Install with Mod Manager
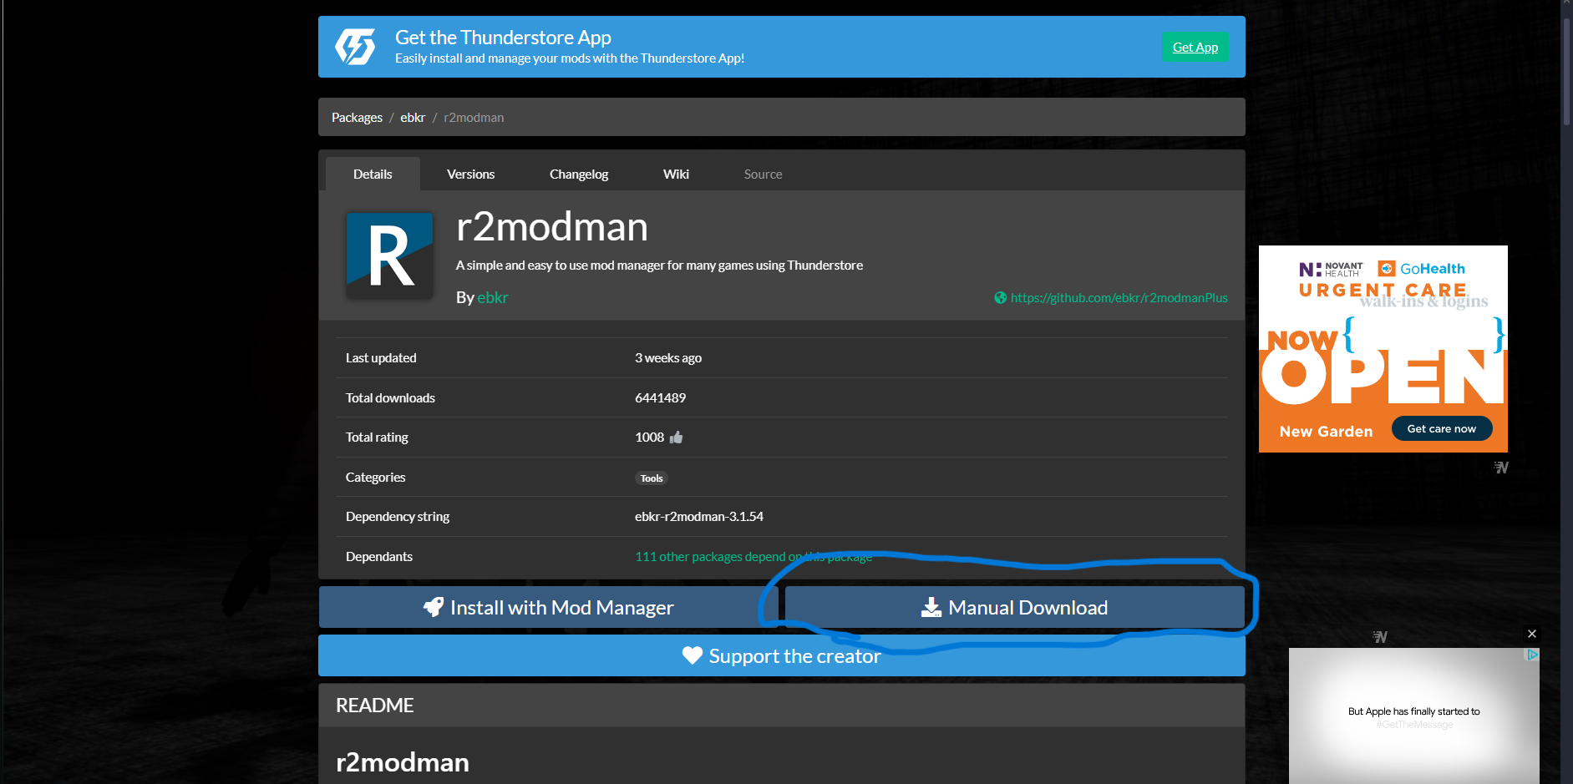The width and height of the screenshot is (1573, 784). click(x=548, y=607)
